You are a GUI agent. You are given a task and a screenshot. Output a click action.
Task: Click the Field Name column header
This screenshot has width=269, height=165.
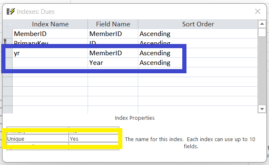(x=113, y=24)
